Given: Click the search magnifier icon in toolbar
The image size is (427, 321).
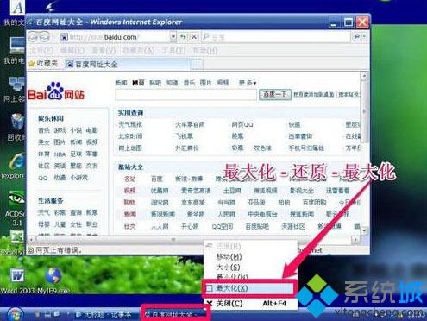Looking at the screenshot, I should click(x=356, y=37).
